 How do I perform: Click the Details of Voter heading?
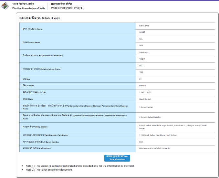[x=40, y=18]
